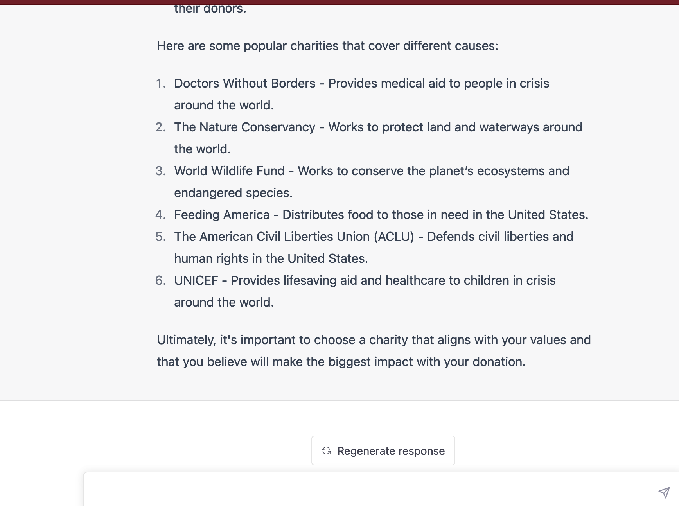
Task: Click the paper-plane send message icon
Action: pyautogui.click(x=664, y=492)
